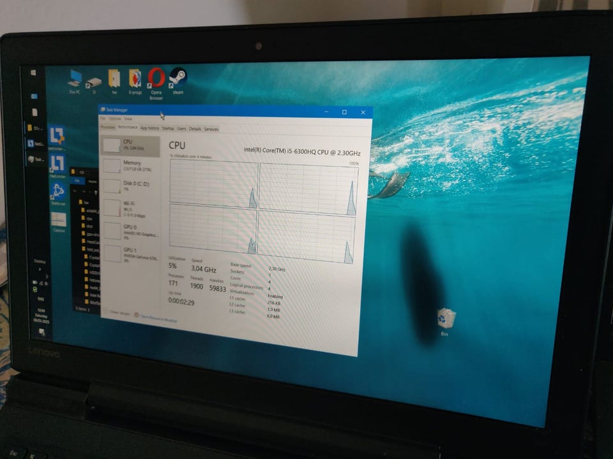Click the bottom-left CPU core graph

pyautogui.click(x=213, y=229)
